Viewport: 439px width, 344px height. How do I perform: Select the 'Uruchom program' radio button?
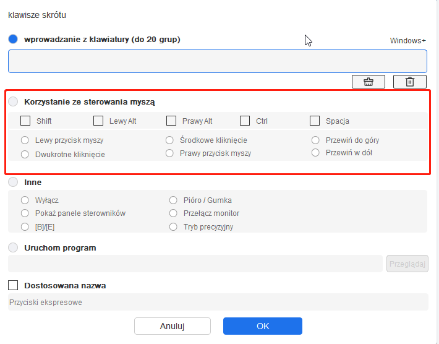pos(13,247)
